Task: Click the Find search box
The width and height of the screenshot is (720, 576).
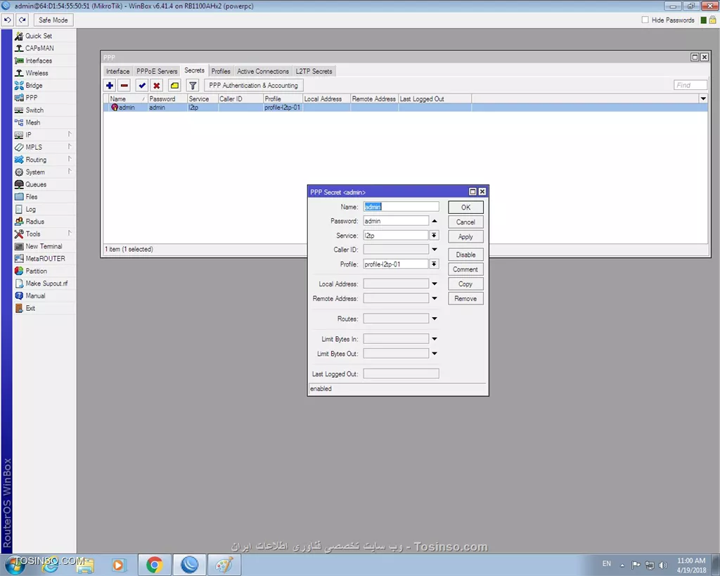Action: pyautogui.click(x=690, y=85)
